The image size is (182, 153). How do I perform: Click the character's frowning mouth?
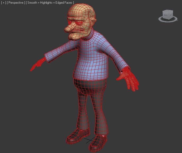click(78, 33)
